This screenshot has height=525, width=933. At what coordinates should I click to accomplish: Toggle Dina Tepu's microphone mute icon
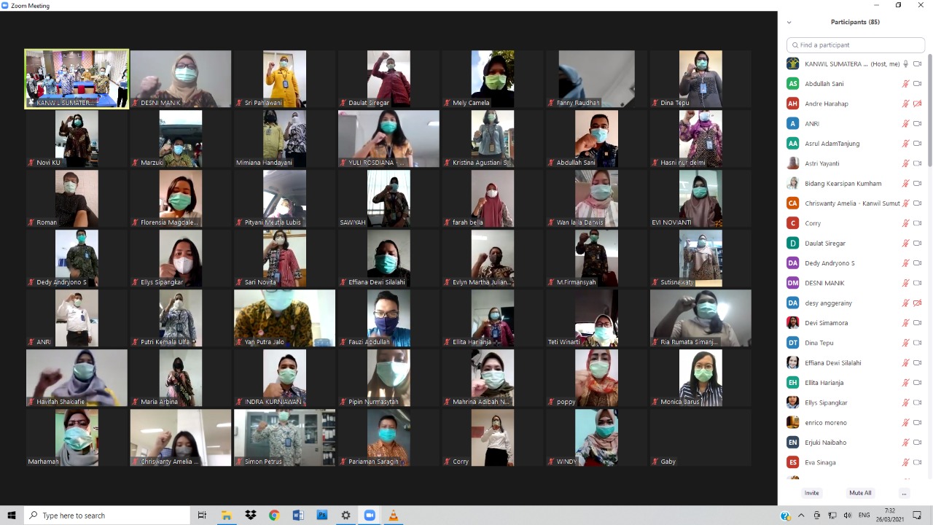pos(905,343)
